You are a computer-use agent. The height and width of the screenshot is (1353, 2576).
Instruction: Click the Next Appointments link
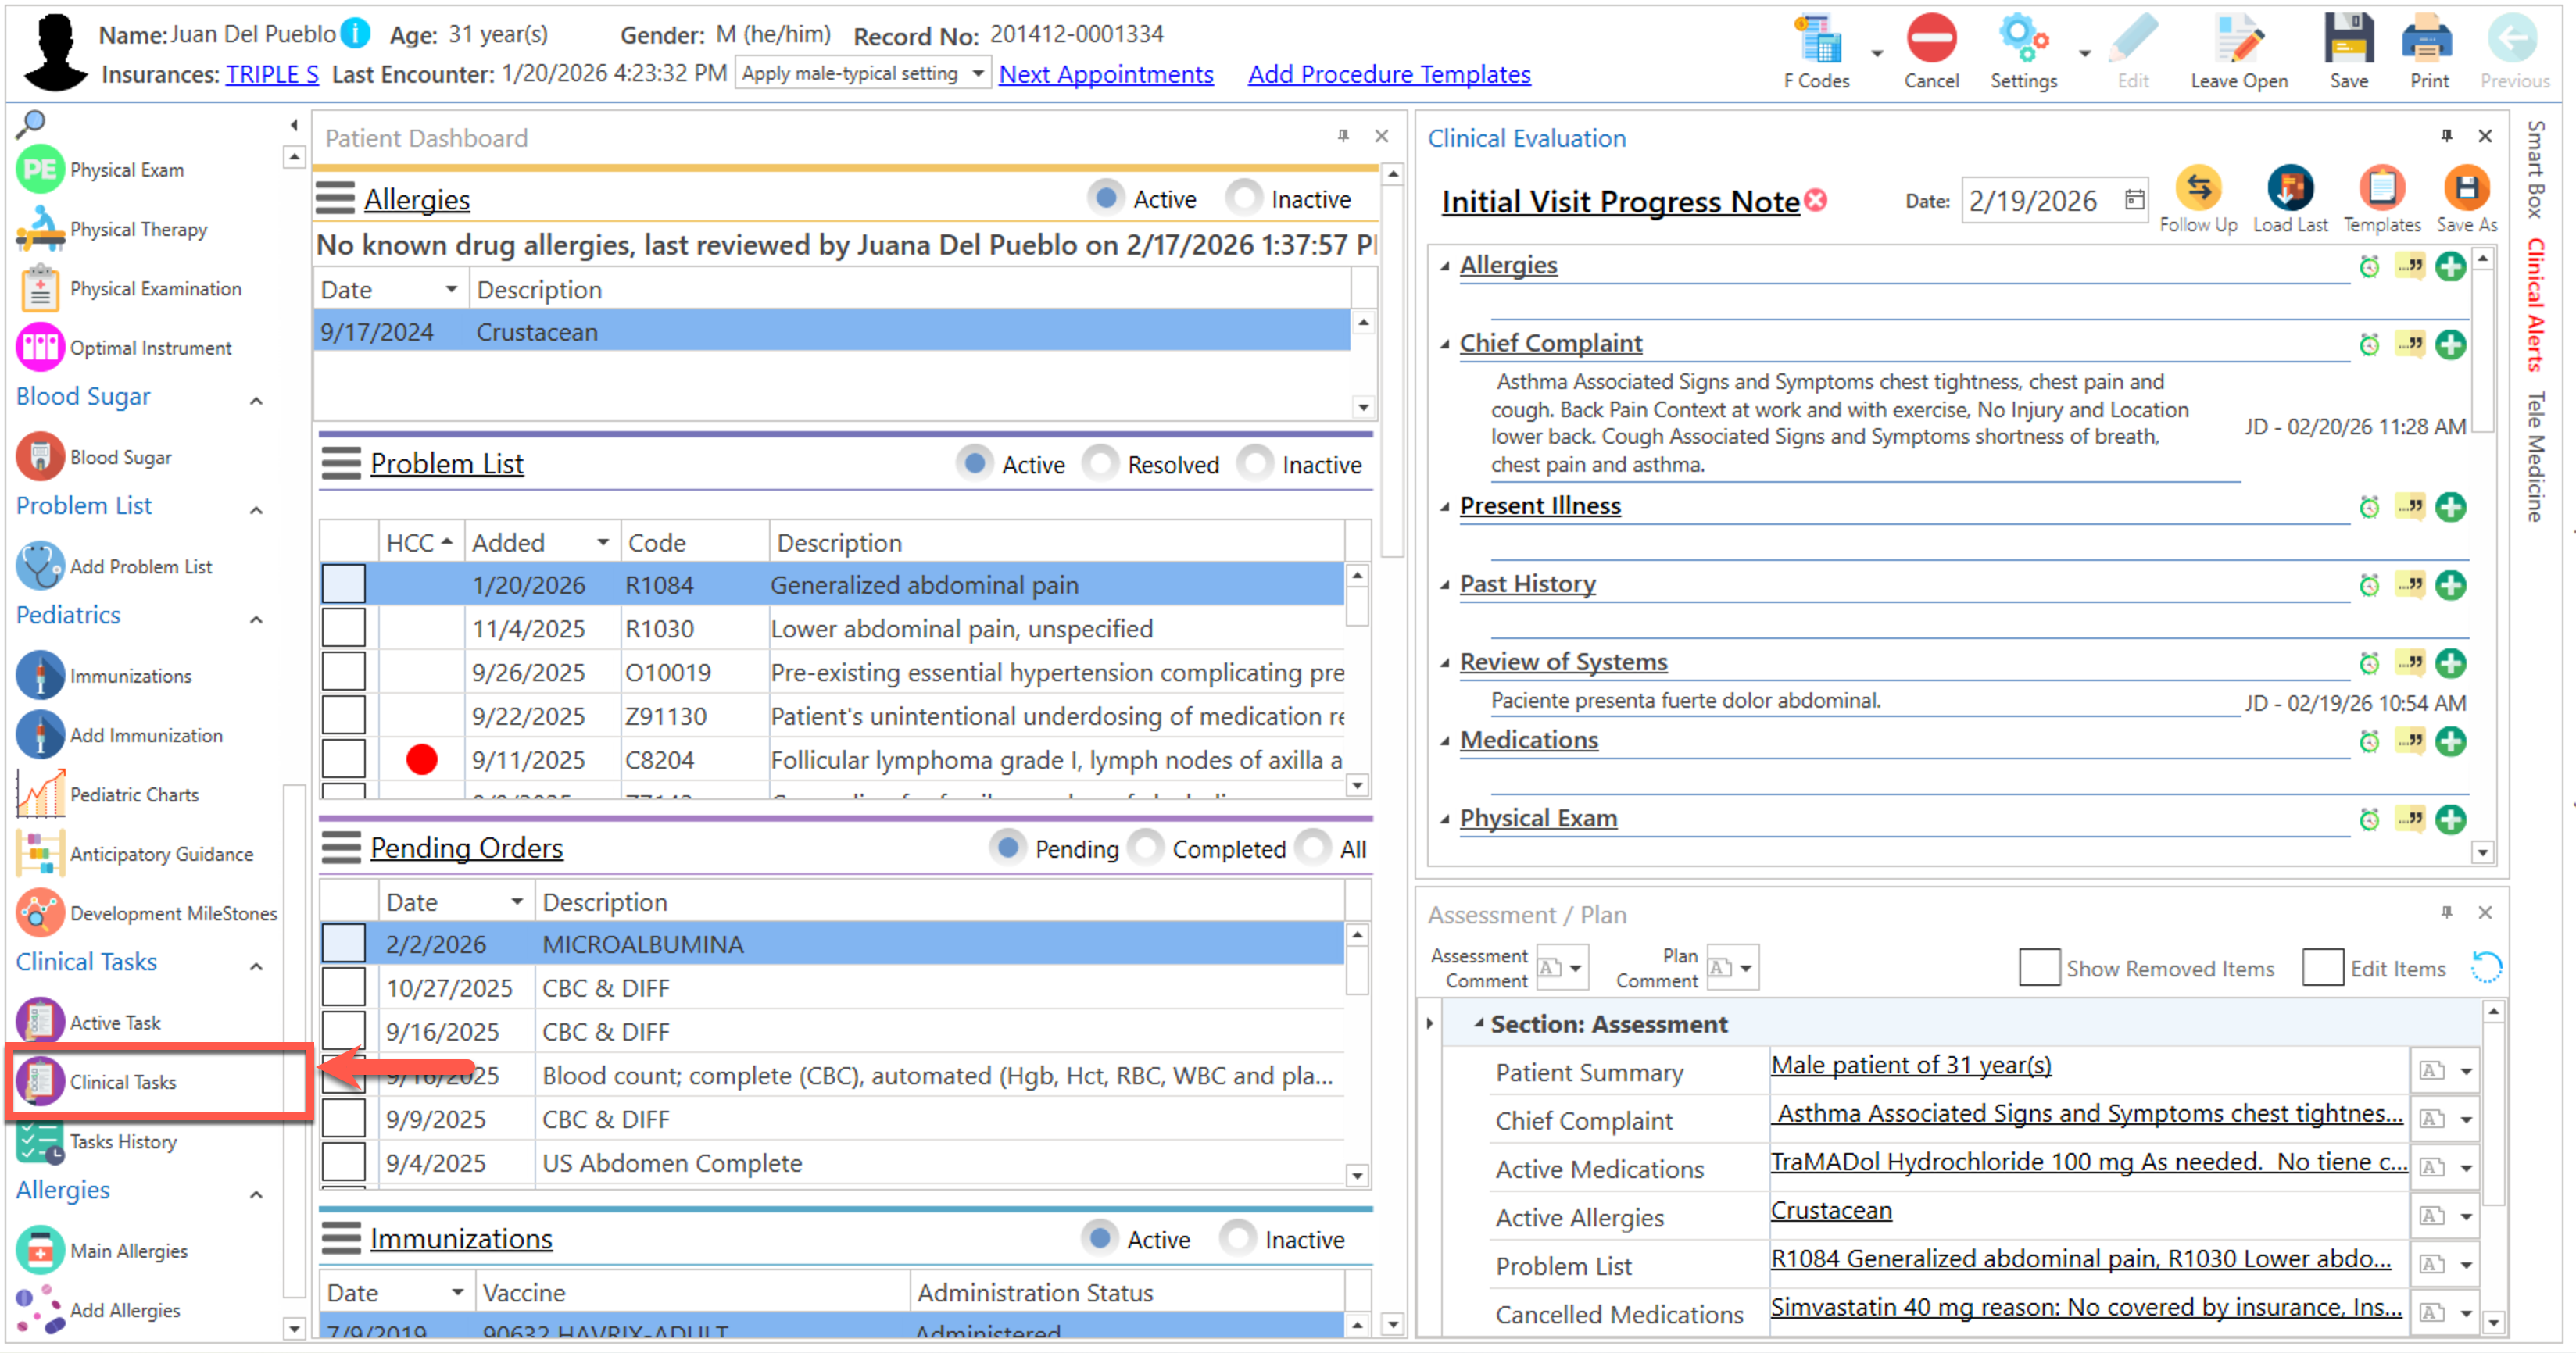1105,74
